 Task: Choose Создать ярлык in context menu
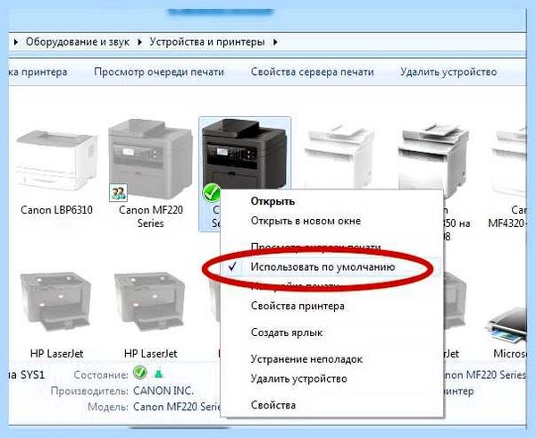pos(287,333)
